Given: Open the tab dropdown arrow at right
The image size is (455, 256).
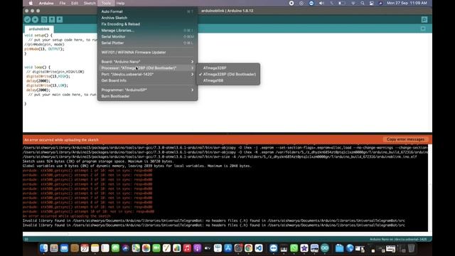Looking at the screenshot, I should coord(423,28).
